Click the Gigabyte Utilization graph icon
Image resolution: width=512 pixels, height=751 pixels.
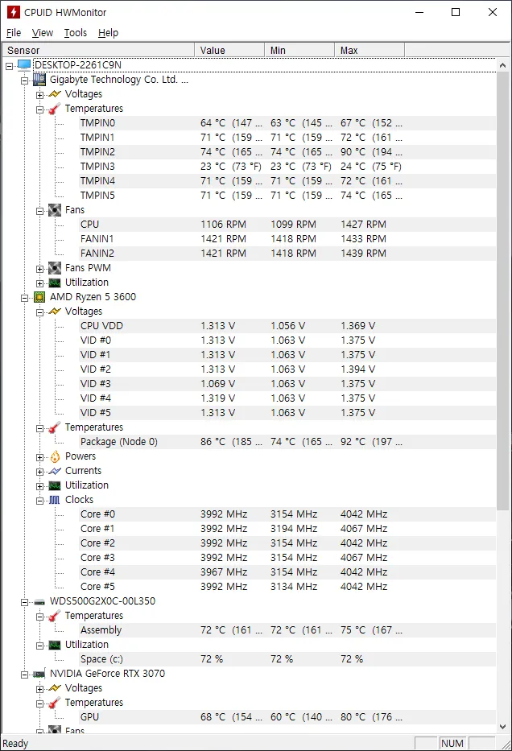click(55, 283)
